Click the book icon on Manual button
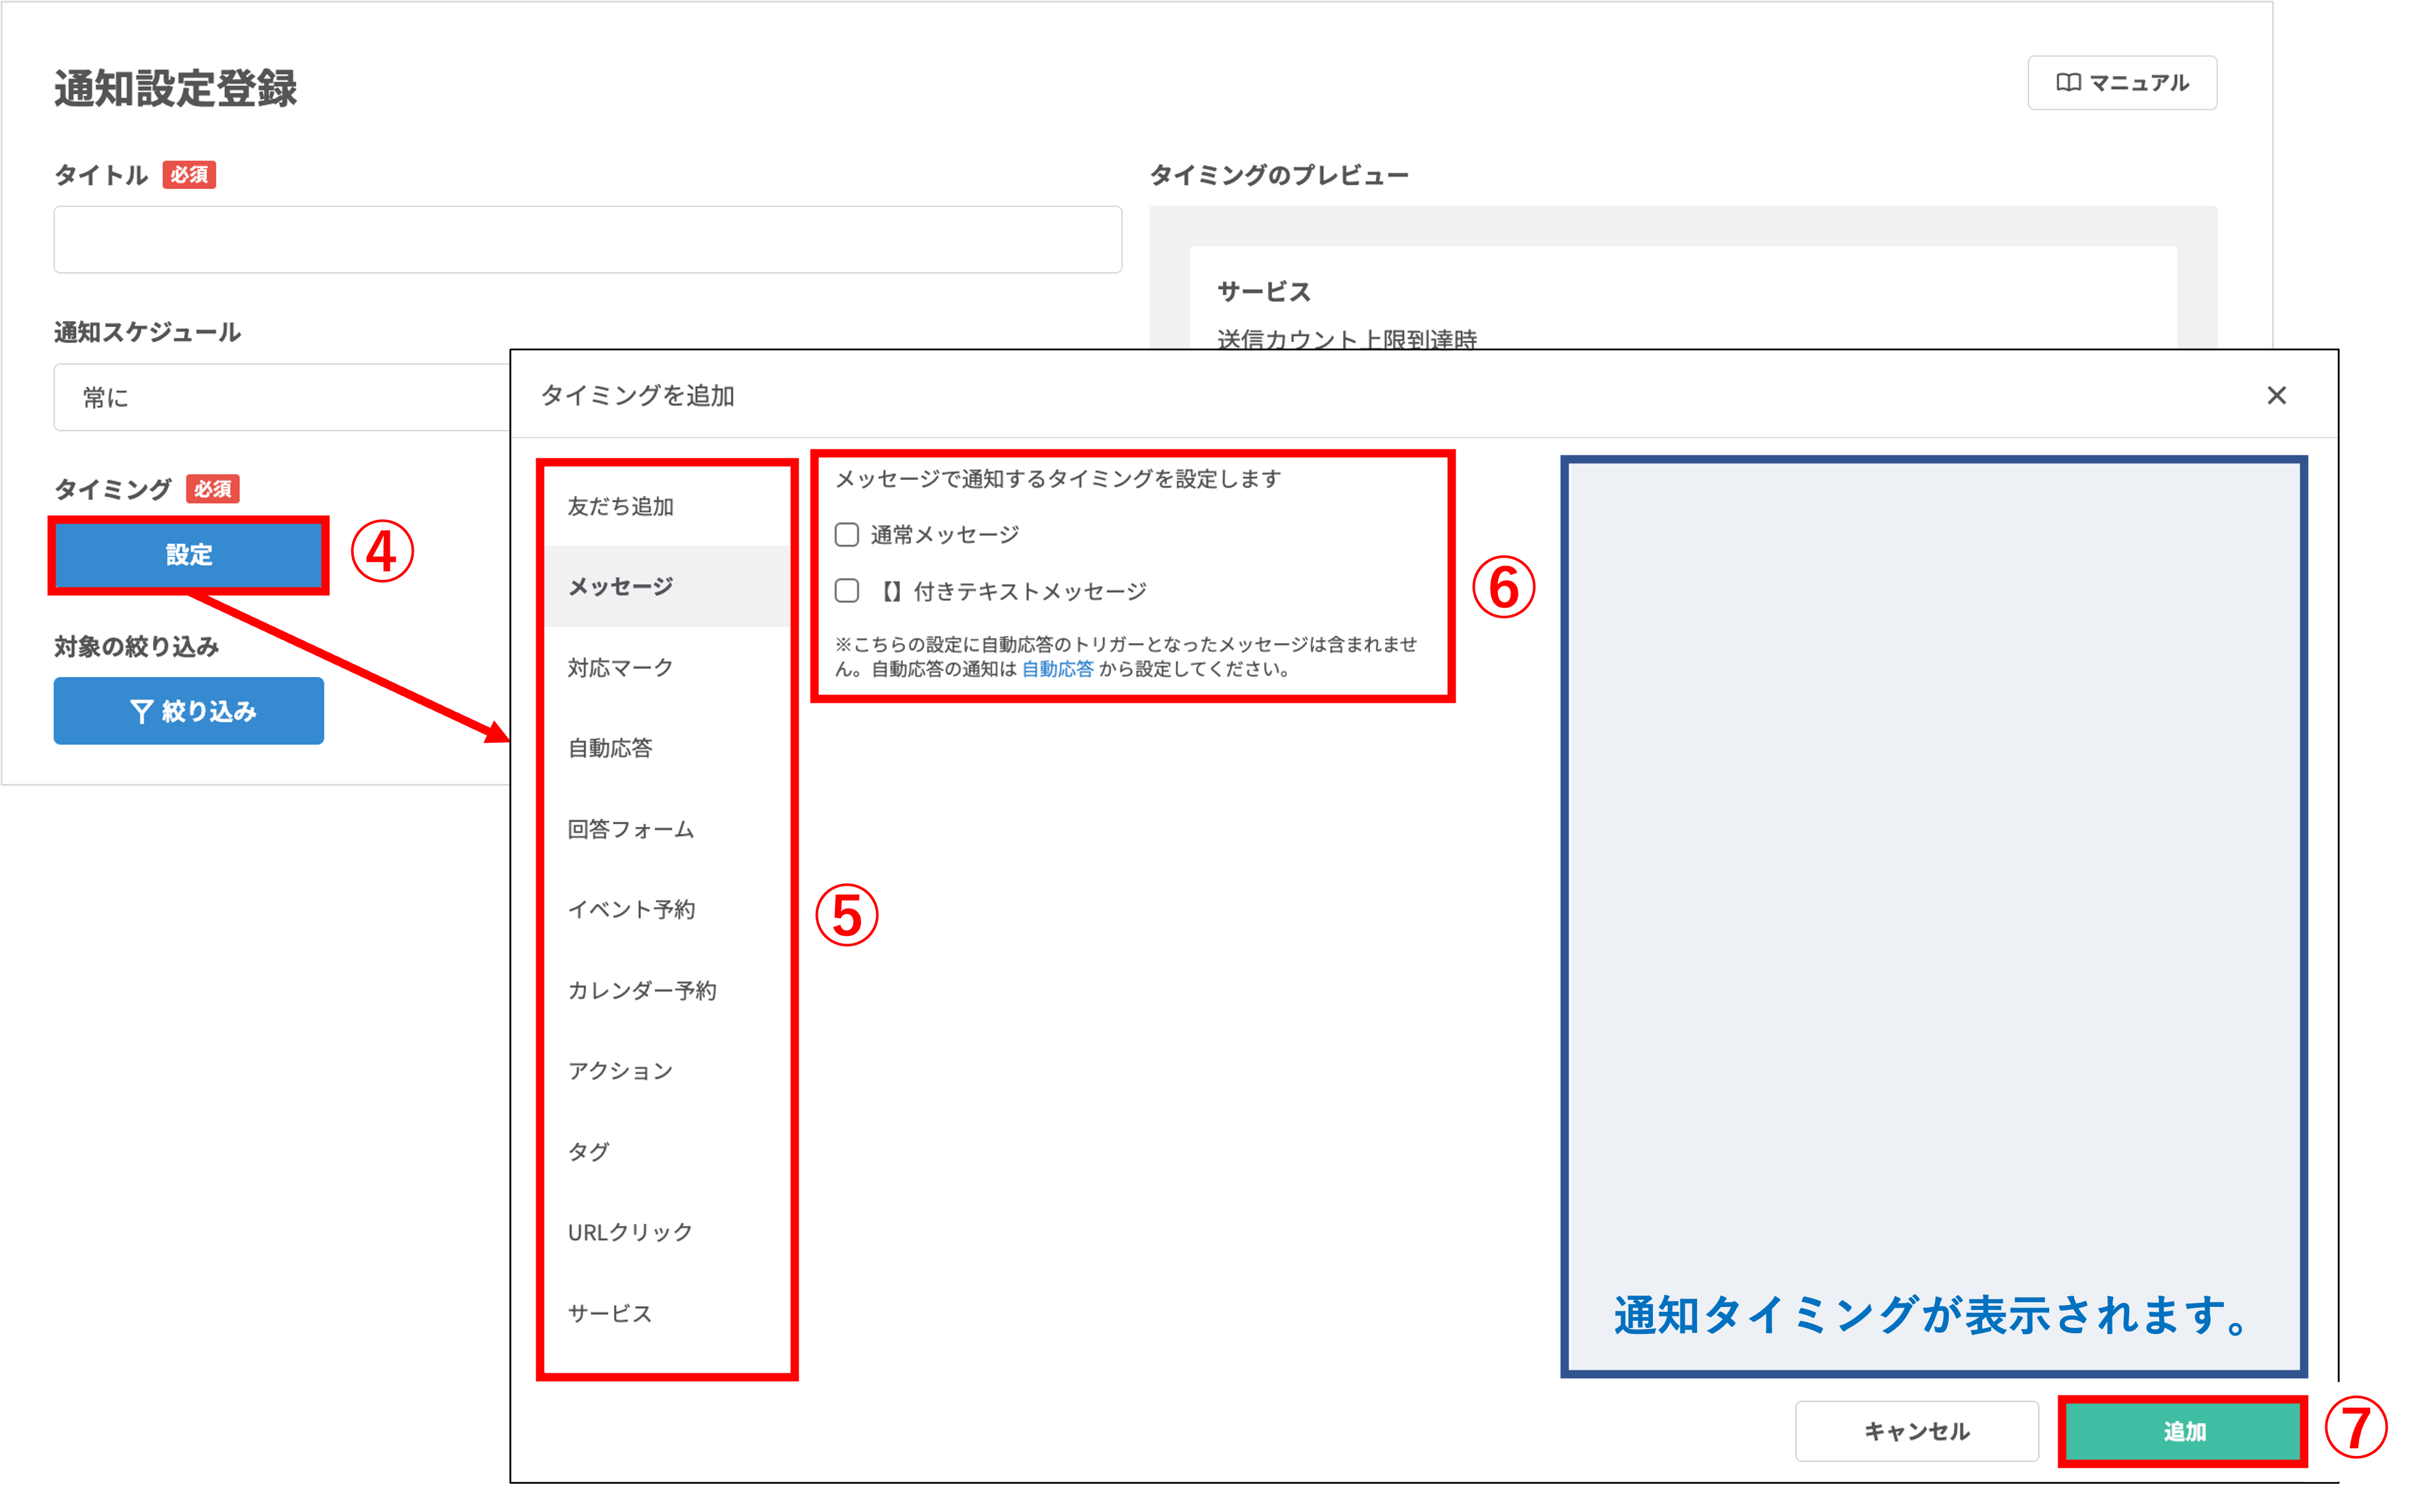This screenshot has width=2430, height=1512. pyautogui.click(x=2068, y=82)
